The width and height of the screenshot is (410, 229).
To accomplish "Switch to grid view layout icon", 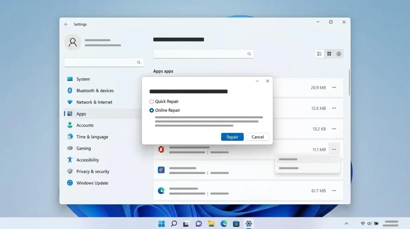I will tap(329, 54).
